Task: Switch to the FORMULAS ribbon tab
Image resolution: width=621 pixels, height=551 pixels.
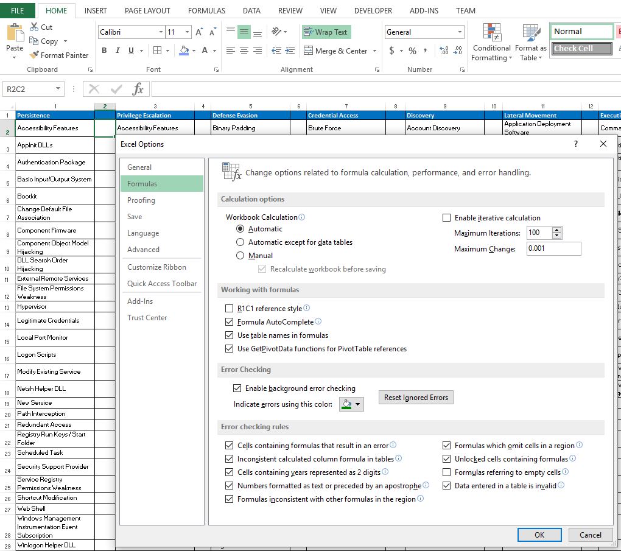Action: (206, 11)
